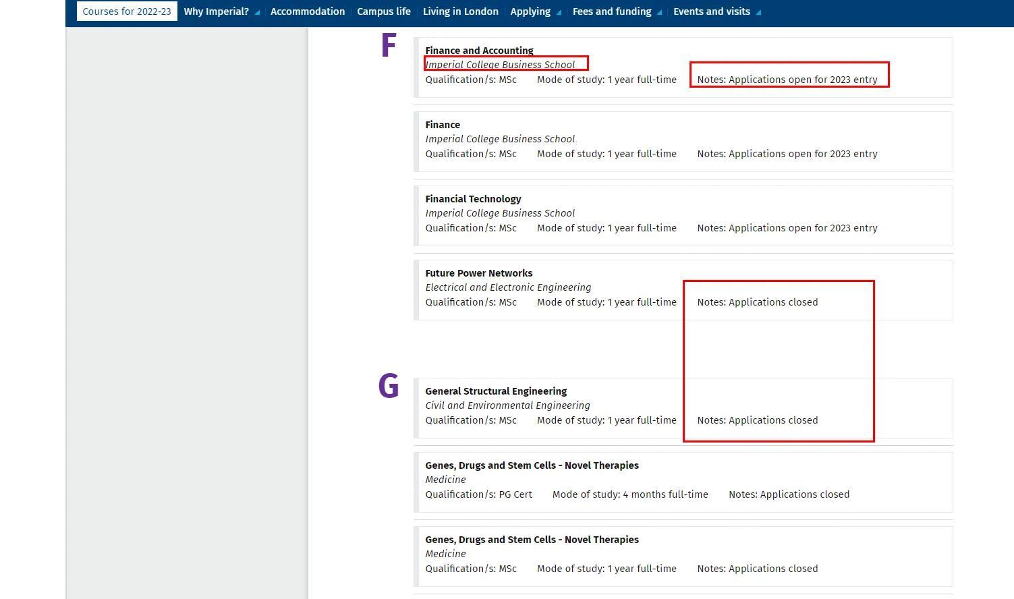This screenshot has height=599, width=1014.
Task: Click Applications open note for Finance and Accounting
Action: [x=787, y=80]
